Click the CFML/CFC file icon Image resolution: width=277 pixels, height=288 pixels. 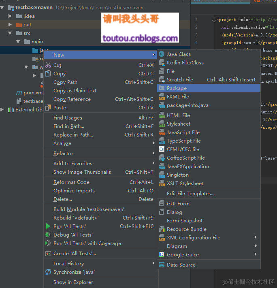162,149
